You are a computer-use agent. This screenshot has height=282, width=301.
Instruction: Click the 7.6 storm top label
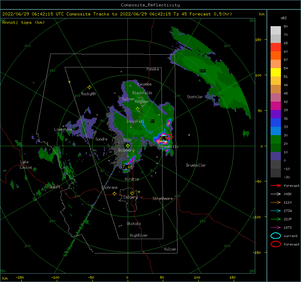click(x=126, y=167)
